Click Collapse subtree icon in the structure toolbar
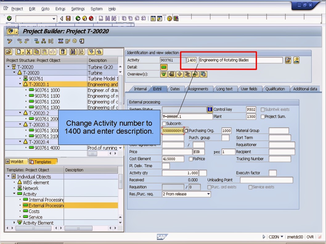Screen dimensions: 326x244 99,52
